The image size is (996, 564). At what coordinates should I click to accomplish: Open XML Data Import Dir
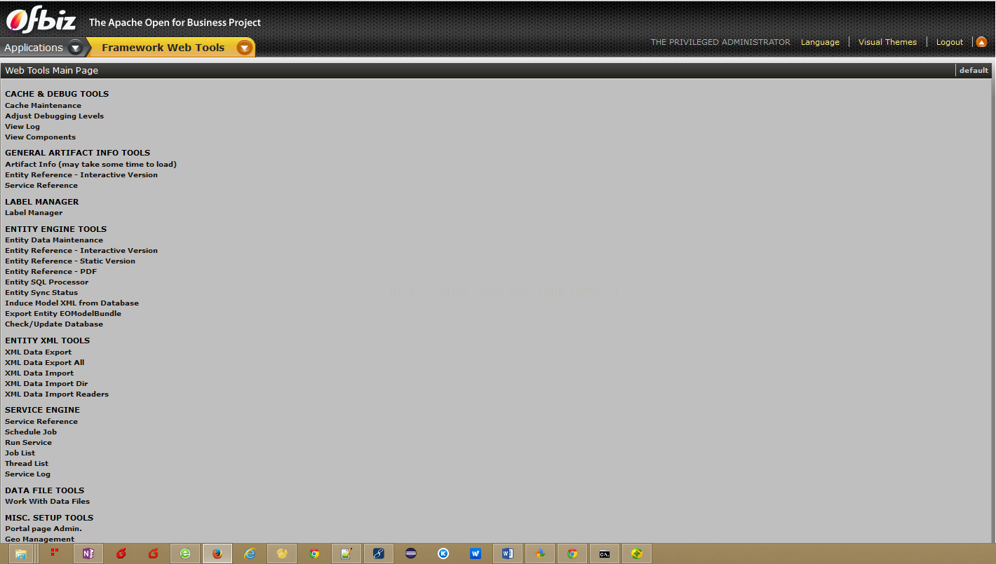(46, 384)
